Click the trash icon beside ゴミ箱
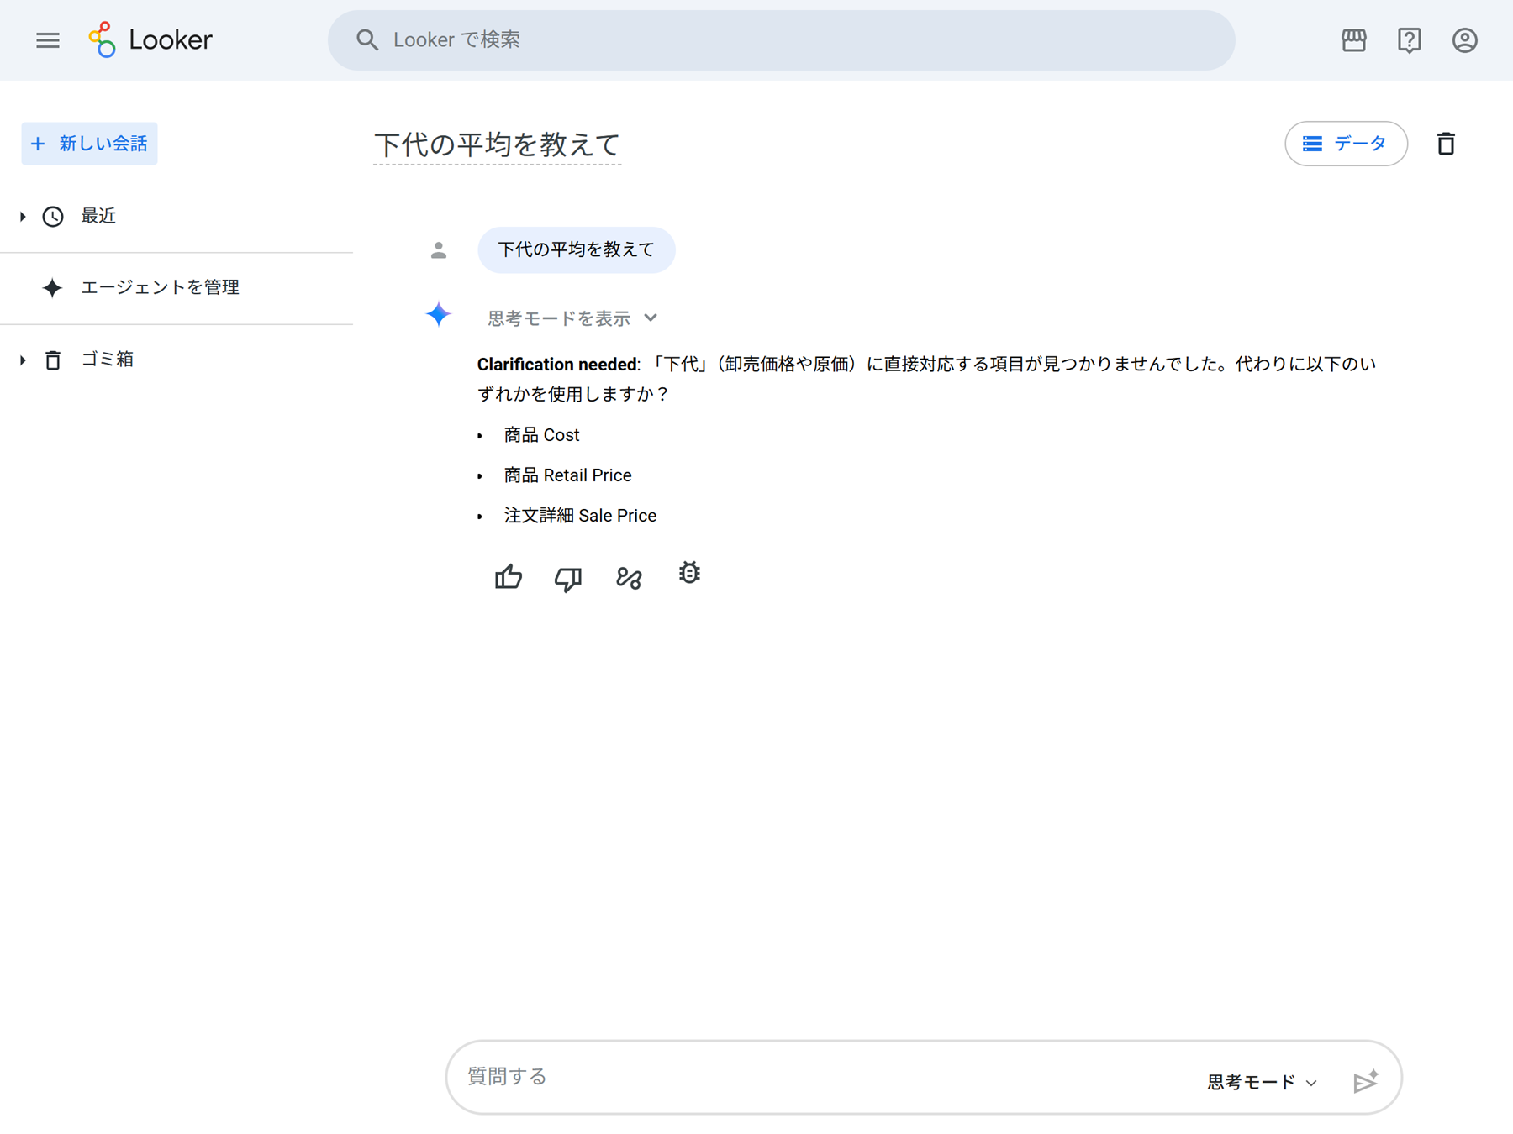 [x=53, y=360]
